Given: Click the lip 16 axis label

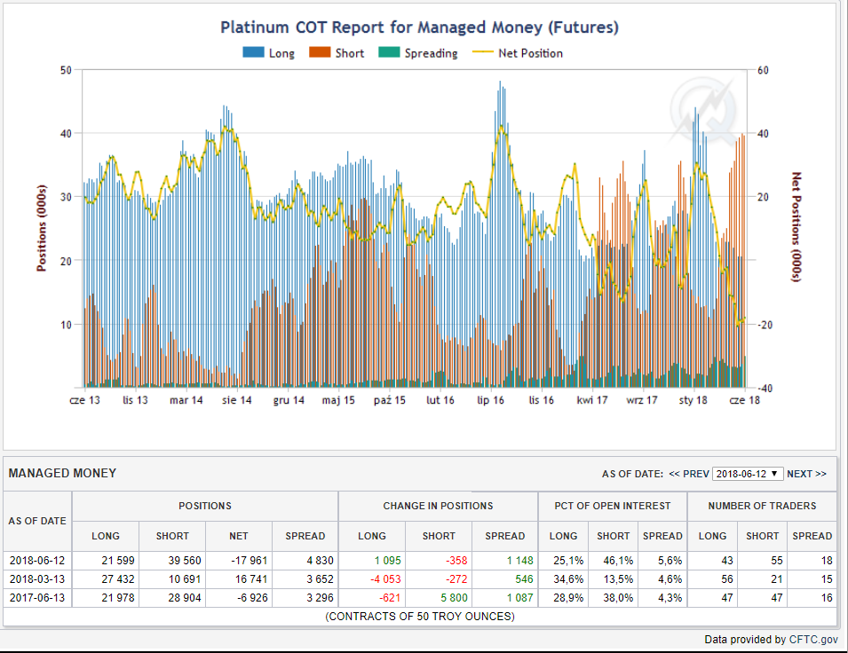Looking at the screenshot, I should click(490, 400).
